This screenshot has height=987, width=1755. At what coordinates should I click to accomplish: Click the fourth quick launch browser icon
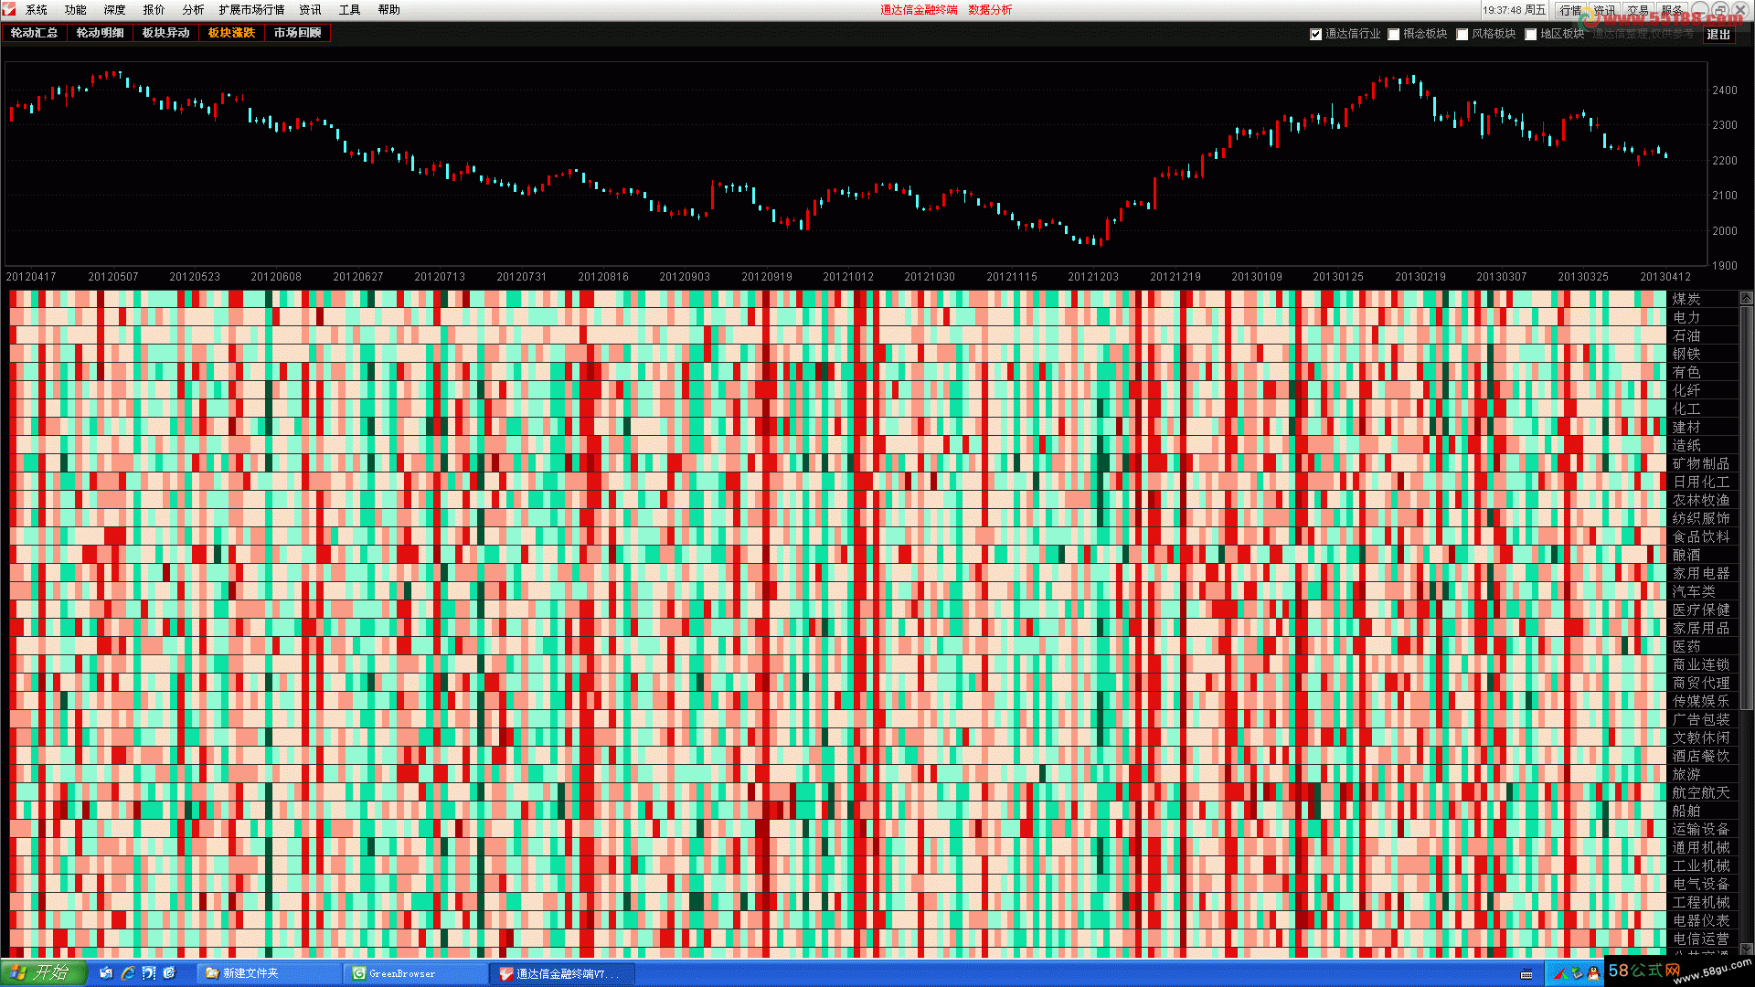(169, 973)
